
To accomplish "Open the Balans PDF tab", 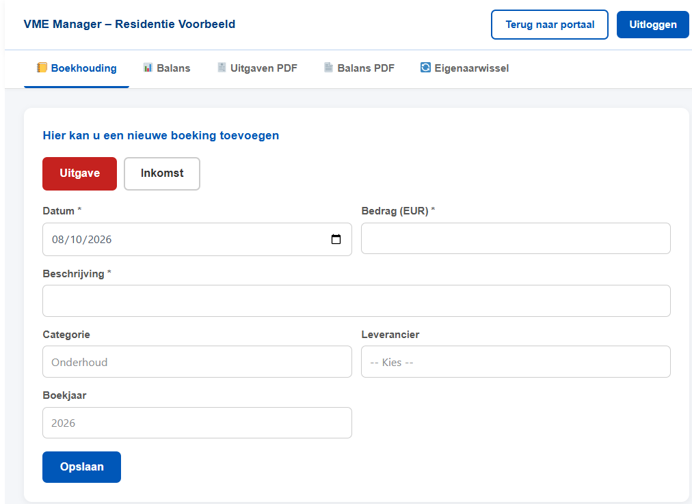I will [x=359, y=68].
